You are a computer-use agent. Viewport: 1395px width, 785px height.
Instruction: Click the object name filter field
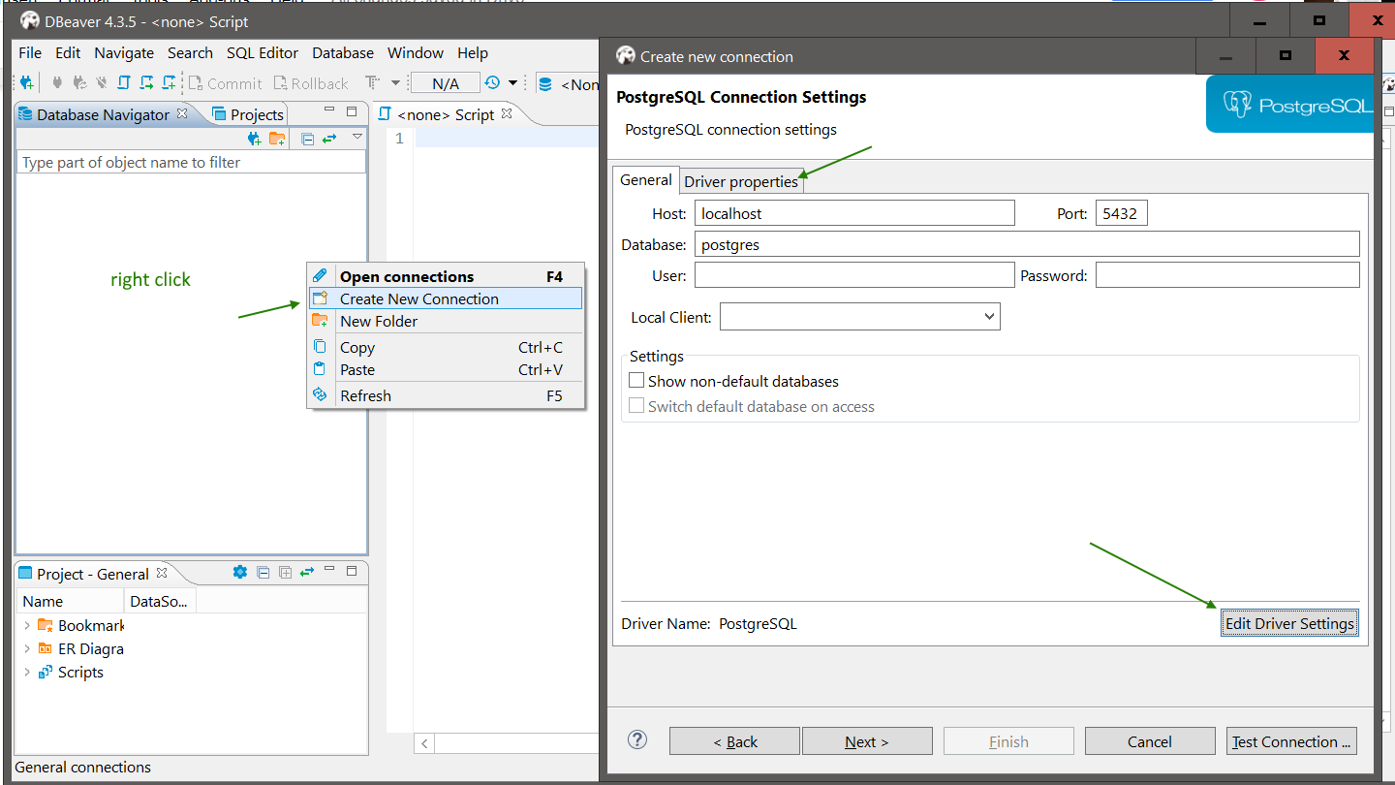coord(191,162)
